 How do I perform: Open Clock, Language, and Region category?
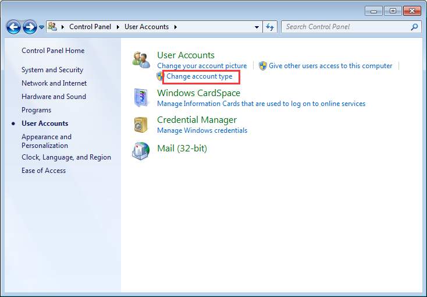point(66,157)
